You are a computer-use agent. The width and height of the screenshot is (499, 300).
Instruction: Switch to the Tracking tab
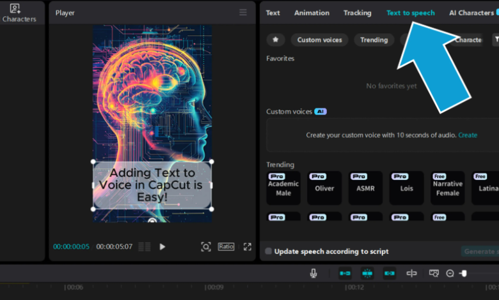[357, 13]
